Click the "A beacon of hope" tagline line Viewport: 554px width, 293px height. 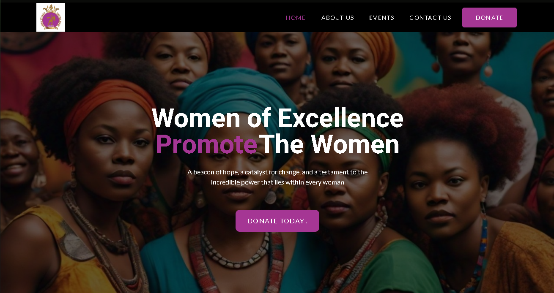[x=277, y=172]
